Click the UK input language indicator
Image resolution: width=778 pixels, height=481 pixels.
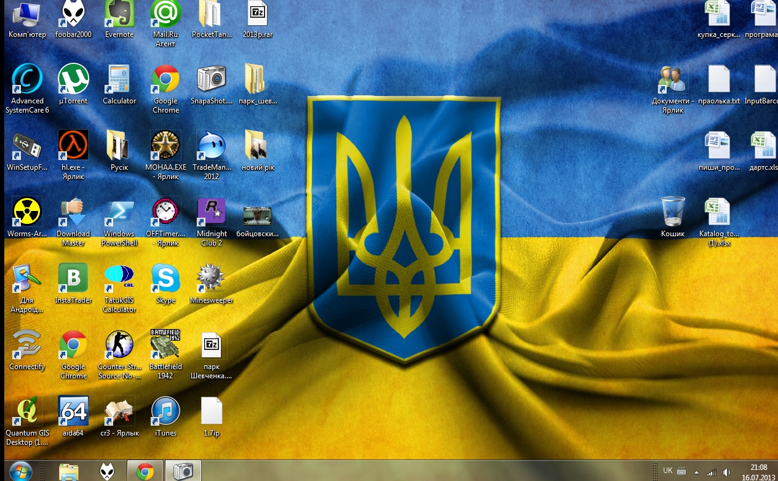[x=668, y=471]
